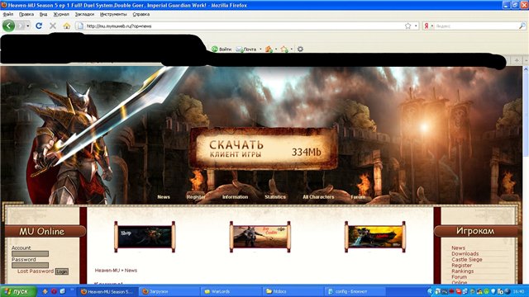Open the toolbar settings gear icon

[x=300, y=49]
